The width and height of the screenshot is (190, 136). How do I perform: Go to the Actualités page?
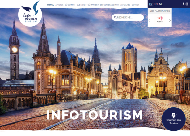(125, 5)
